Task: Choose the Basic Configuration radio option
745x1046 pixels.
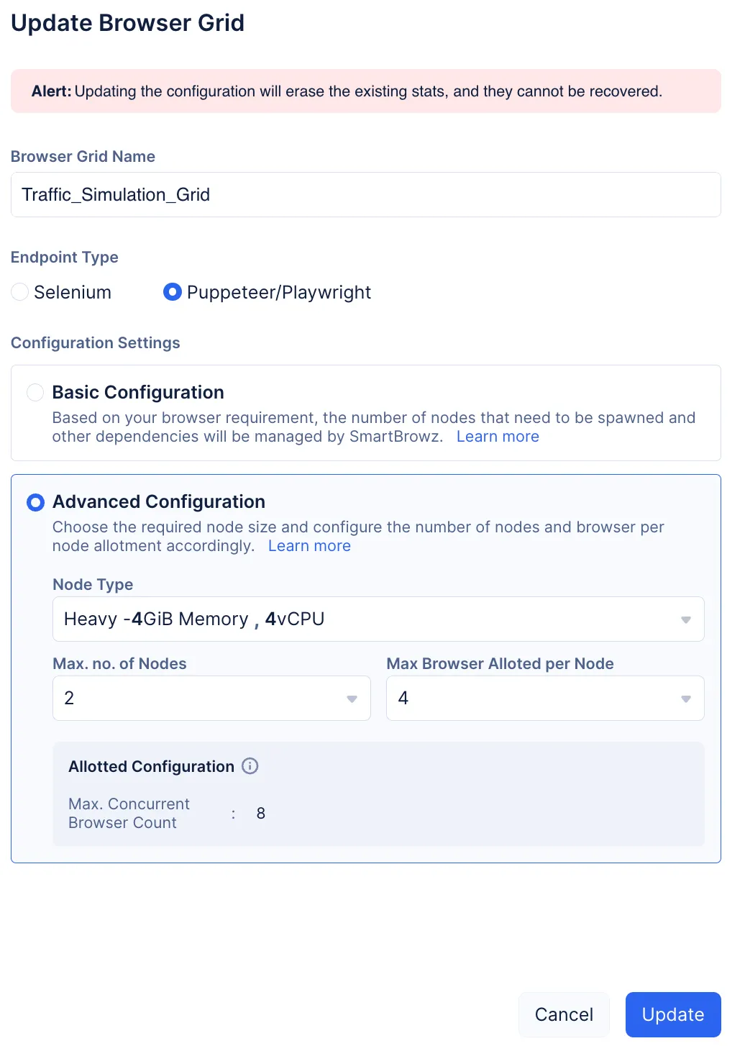Action: pyautogui.click(x=35, y=392)
